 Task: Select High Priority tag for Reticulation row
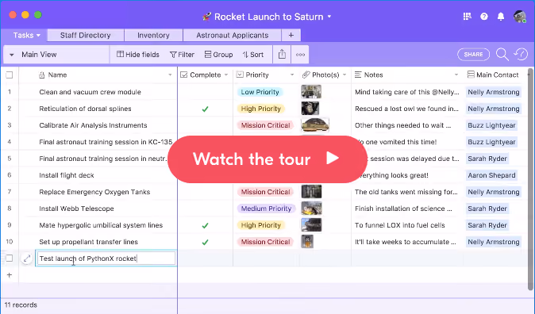pyautogui.click(x=260, y=109)
